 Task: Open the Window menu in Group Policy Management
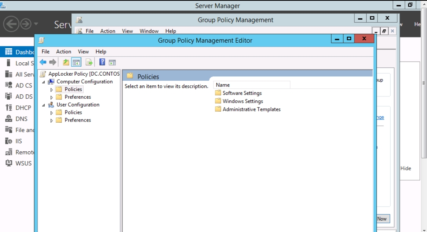tap(149, 31)
